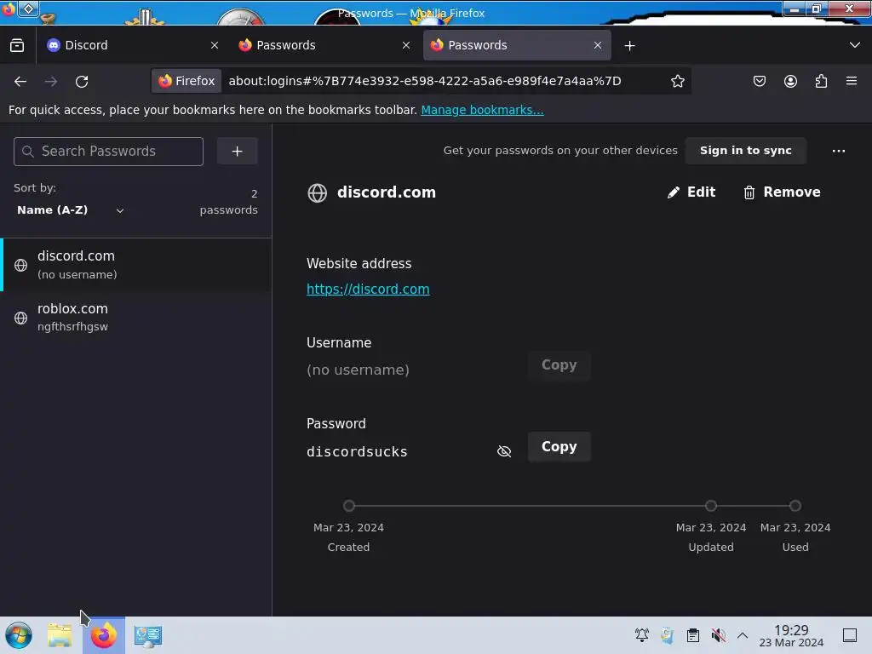Close the Discord tab
This screenshot has width=872, height=654.
215,46
